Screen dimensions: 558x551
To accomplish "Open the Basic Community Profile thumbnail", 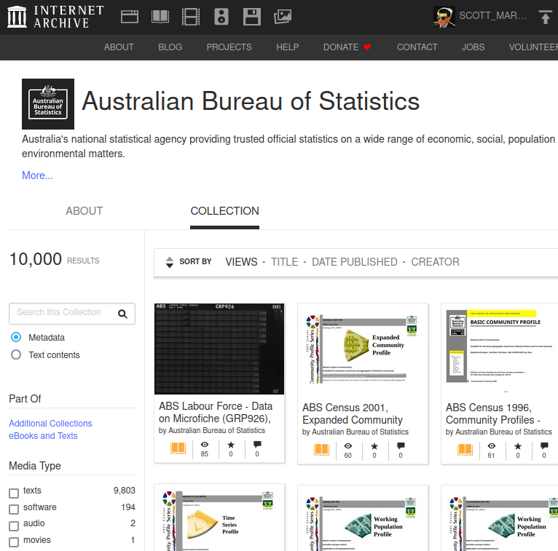I will click(500, 350).
